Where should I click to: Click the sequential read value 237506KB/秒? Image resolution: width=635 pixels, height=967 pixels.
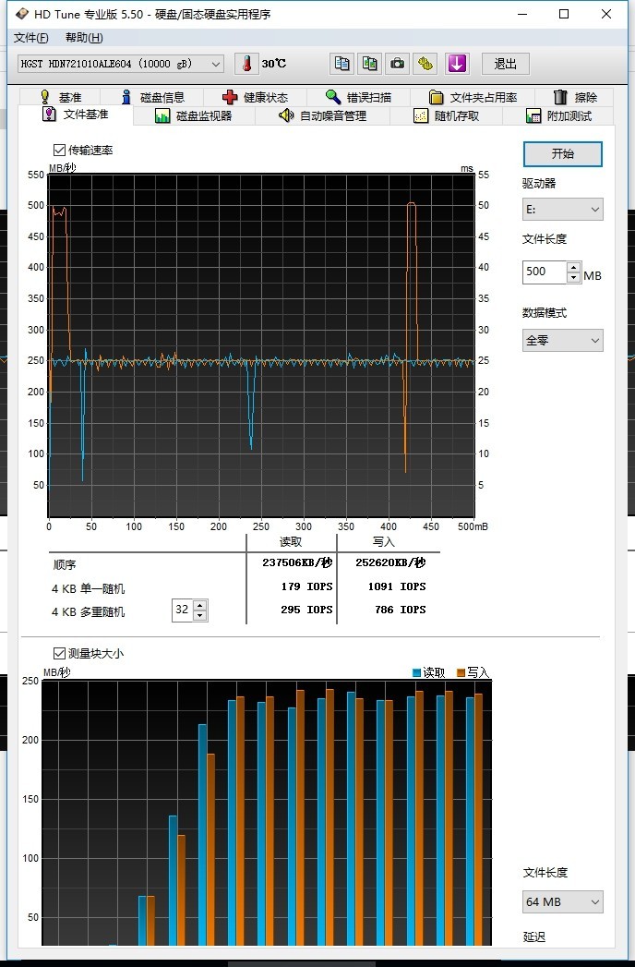pyautogui.click(x=297, y=562)
